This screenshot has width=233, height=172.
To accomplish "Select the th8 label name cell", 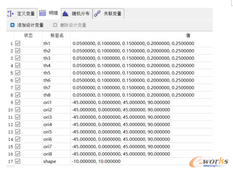I will tap(56, 95).
